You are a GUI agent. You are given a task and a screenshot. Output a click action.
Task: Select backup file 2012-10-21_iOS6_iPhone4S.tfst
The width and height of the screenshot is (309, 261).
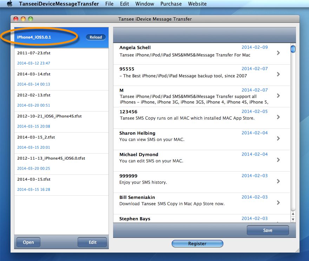pos(61,122)
